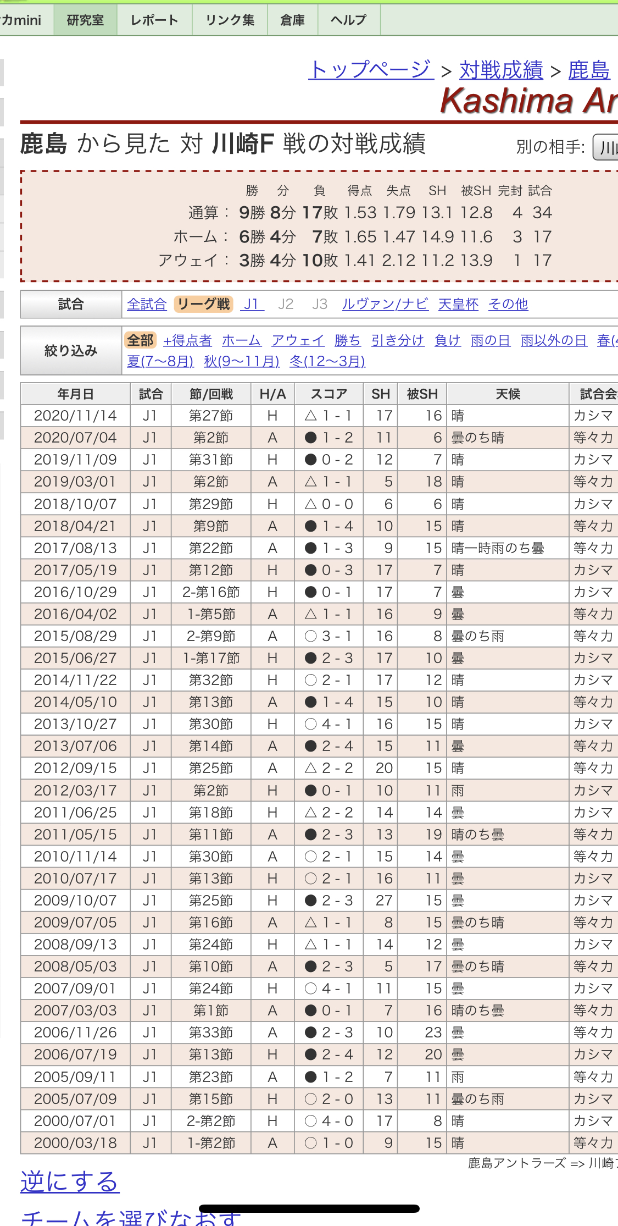
Task: Filter by その他 matches
Action: point(508,304)
